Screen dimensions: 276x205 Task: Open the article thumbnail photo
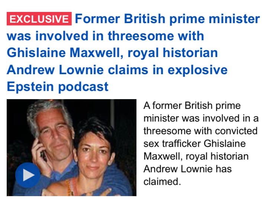[71, 148]
